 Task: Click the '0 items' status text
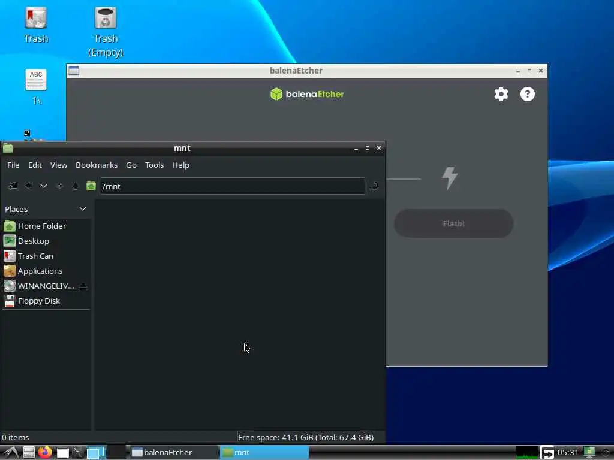15,437
